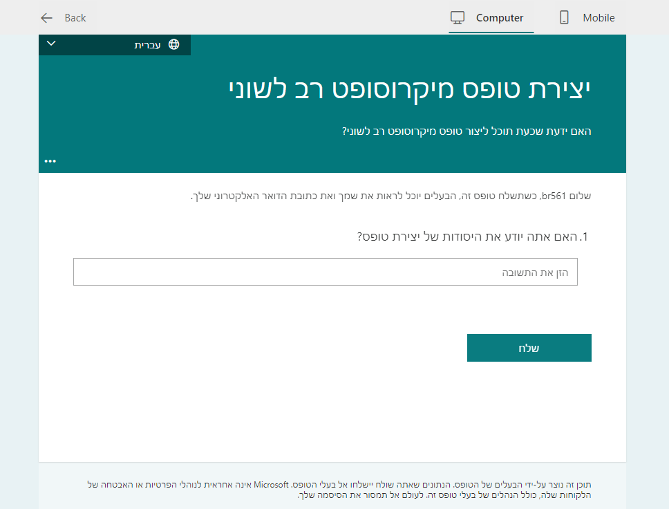Switch to the Computer preview tab

pos(491,17)
